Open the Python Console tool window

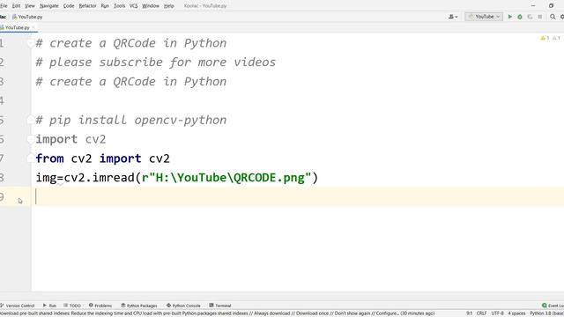(183, 306)
